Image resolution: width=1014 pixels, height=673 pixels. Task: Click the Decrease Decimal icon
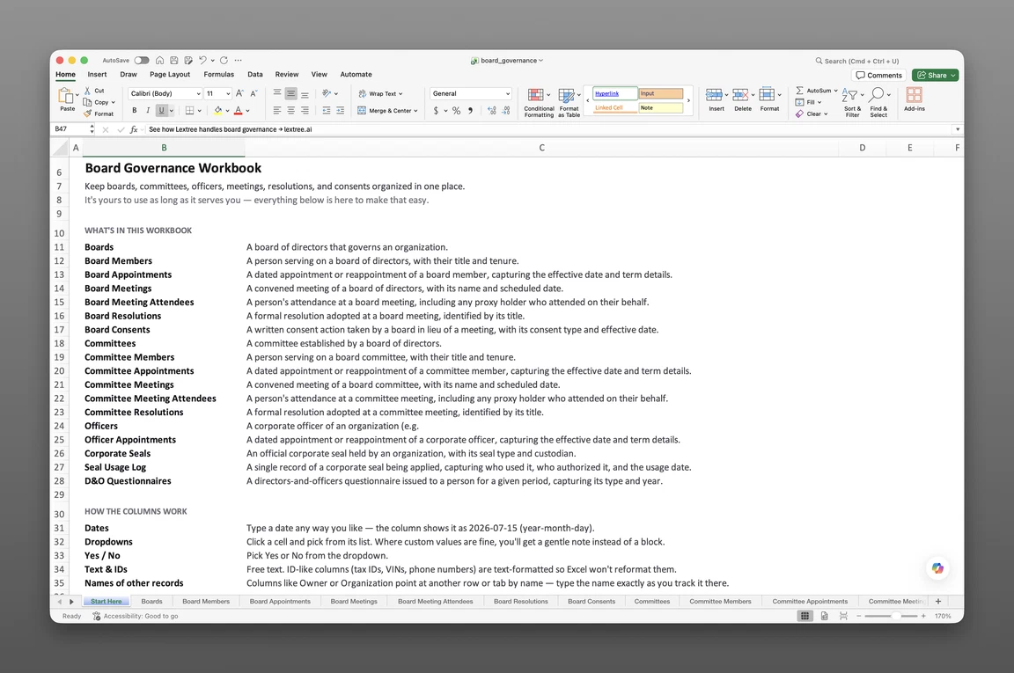506,111
